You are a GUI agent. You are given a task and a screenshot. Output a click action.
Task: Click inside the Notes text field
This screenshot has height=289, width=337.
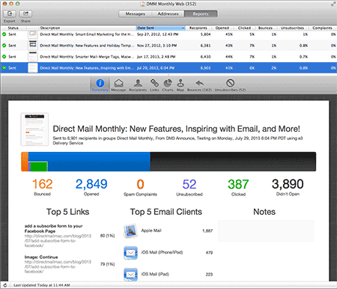pos(266,231)
